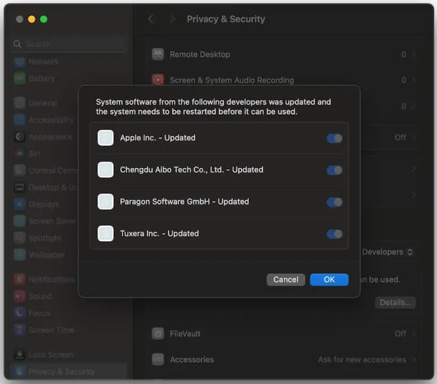
Task: Click the Lock Screen sidebar icon
Action: (x=20, y=354)
